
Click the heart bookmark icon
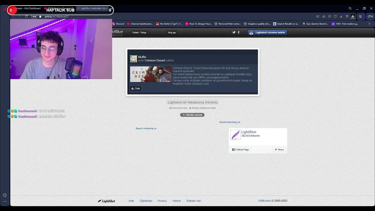tap(335, 16)
